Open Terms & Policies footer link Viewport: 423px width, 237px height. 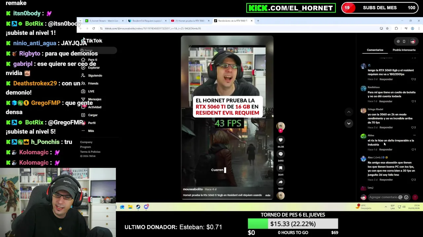coord(90,152)
